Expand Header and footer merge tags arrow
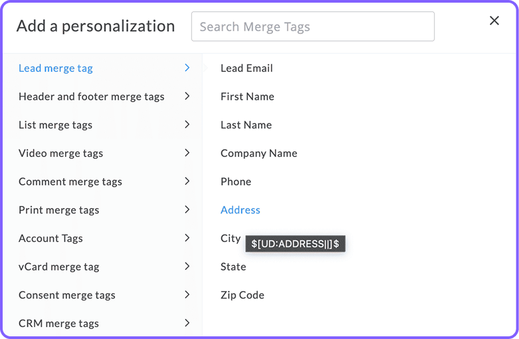 [187, 96]
